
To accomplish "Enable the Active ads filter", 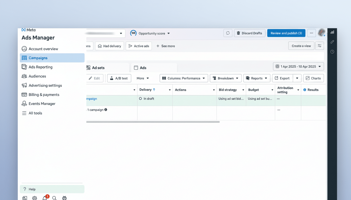I will click(139, 46).
